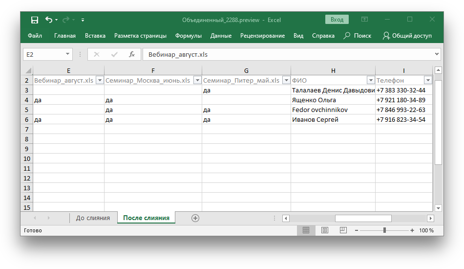Switch to Page Break Preview icon
Screen dimensions: 464x269
click(x=343, y=230)
